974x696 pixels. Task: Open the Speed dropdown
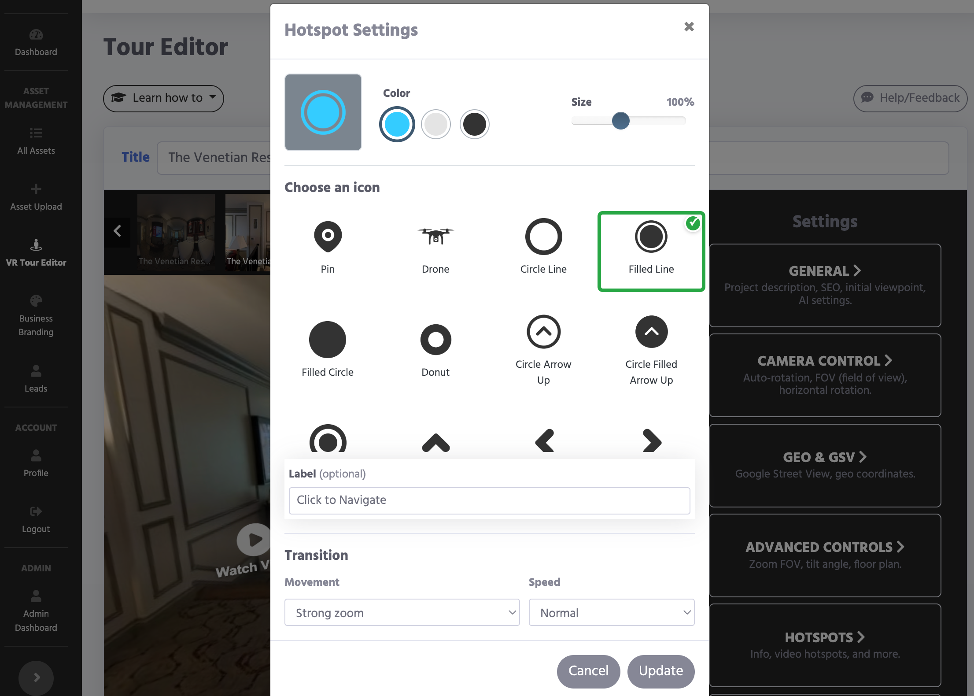(x=612, y=612)
